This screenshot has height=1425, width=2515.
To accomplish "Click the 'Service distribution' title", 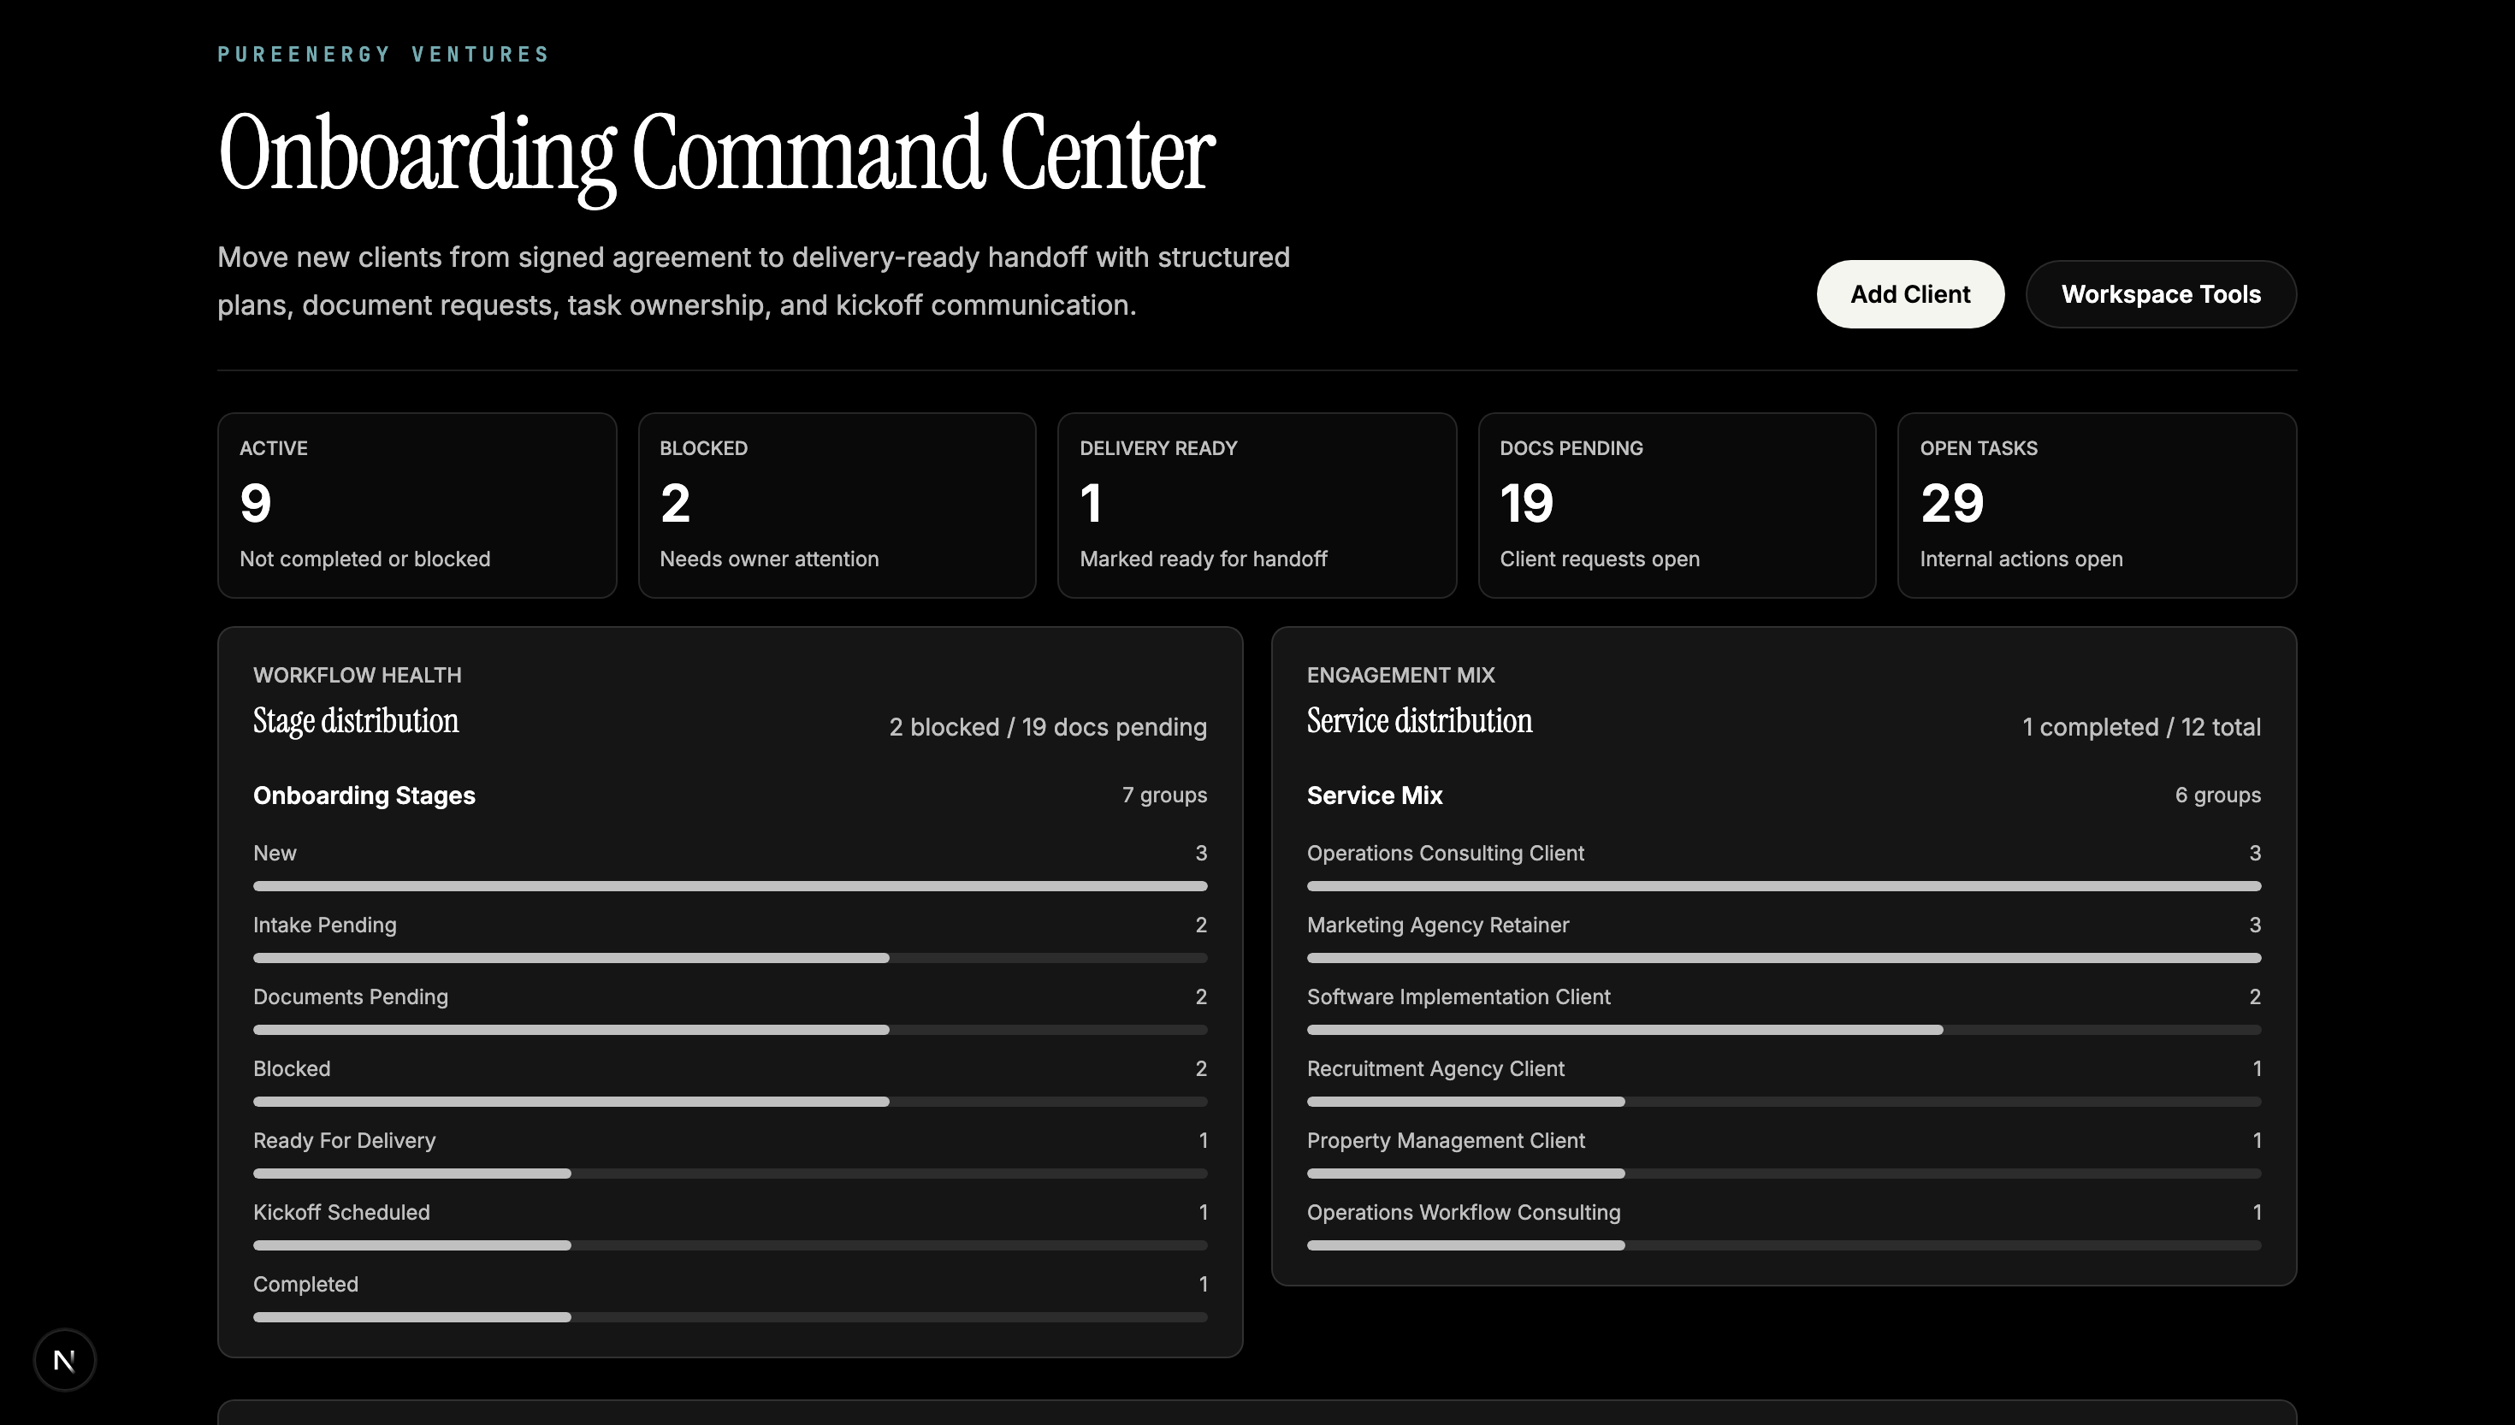I will [x=1419, y=721].
